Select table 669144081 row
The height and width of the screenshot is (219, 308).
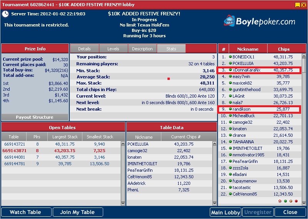(61, 157)
